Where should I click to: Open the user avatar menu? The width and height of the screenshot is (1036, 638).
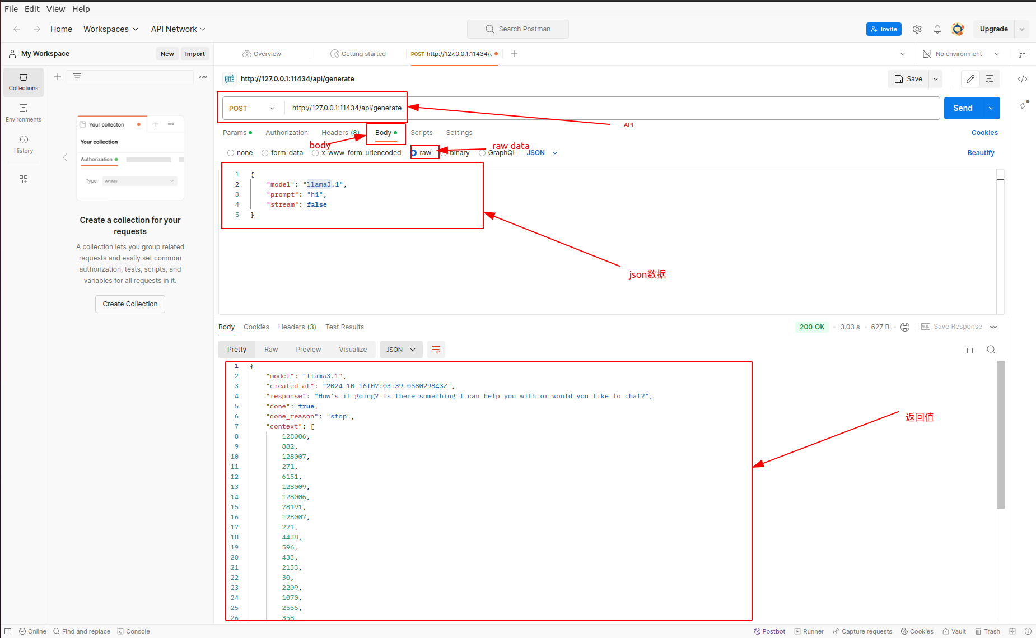tap(958, 29)
